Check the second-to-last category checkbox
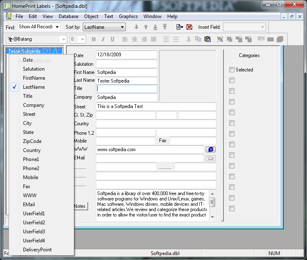The width and height of the screenshot is (307, 260). tap(232, 198)
